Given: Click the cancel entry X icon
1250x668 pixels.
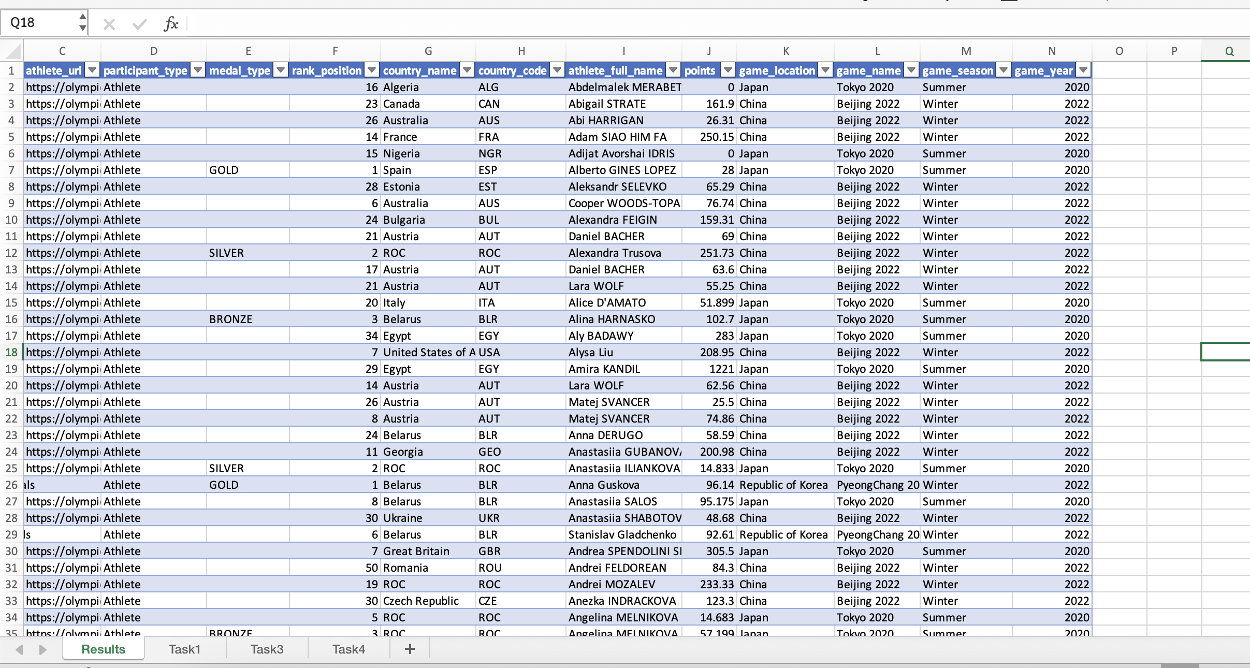Looking at the screenshot, I should point(109,24).
